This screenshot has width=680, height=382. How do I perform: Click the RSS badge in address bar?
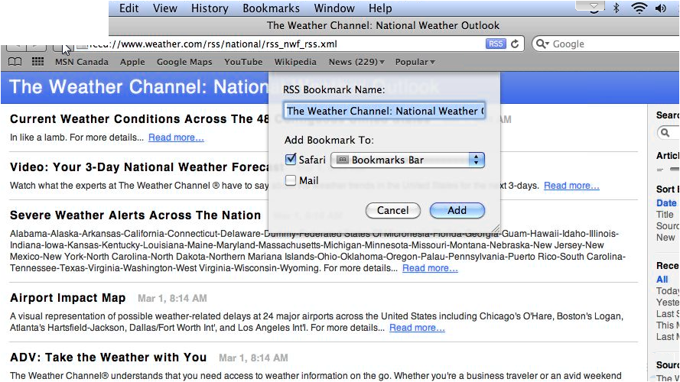pos(496,44)
